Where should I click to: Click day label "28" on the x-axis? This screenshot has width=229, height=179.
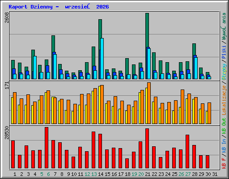coord(195,174)
